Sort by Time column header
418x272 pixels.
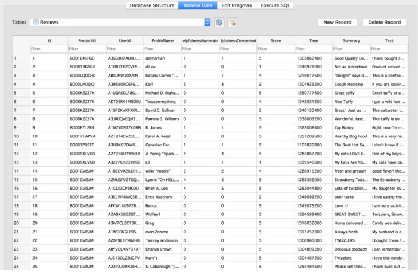314,40
